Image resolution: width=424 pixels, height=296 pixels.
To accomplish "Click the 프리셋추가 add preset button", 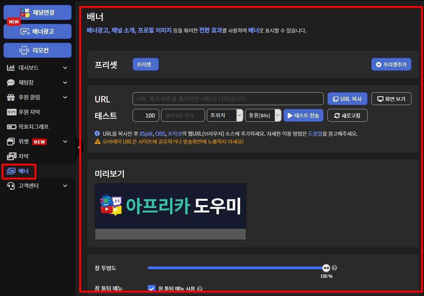I will (x=391, y=65).
